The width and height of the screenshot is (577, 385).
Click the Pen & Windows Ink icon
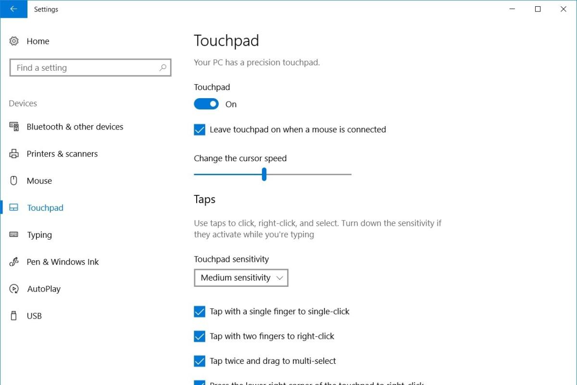tap(14, 262)
